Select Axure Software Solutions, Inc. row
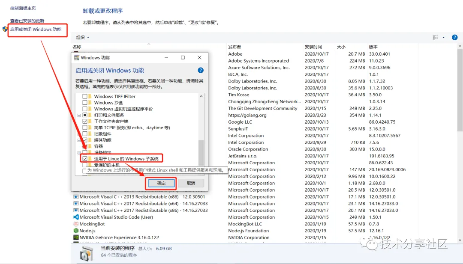This screenshot has height=264, width=463. coord(259,68)
